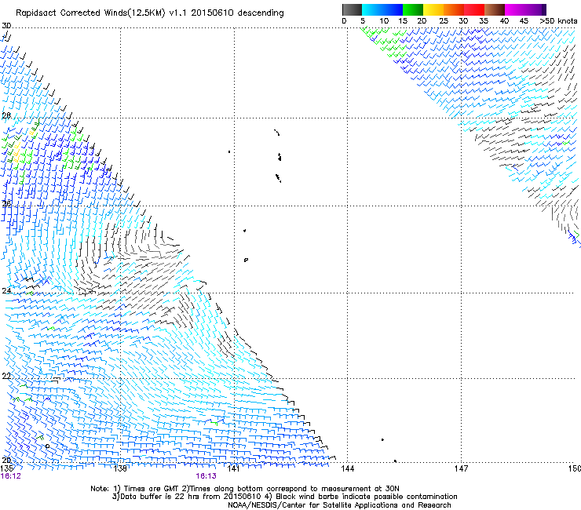Click the 'Times are GMT' note line
The width and height of the screenshot is (581, 510).
click(244, 489)
